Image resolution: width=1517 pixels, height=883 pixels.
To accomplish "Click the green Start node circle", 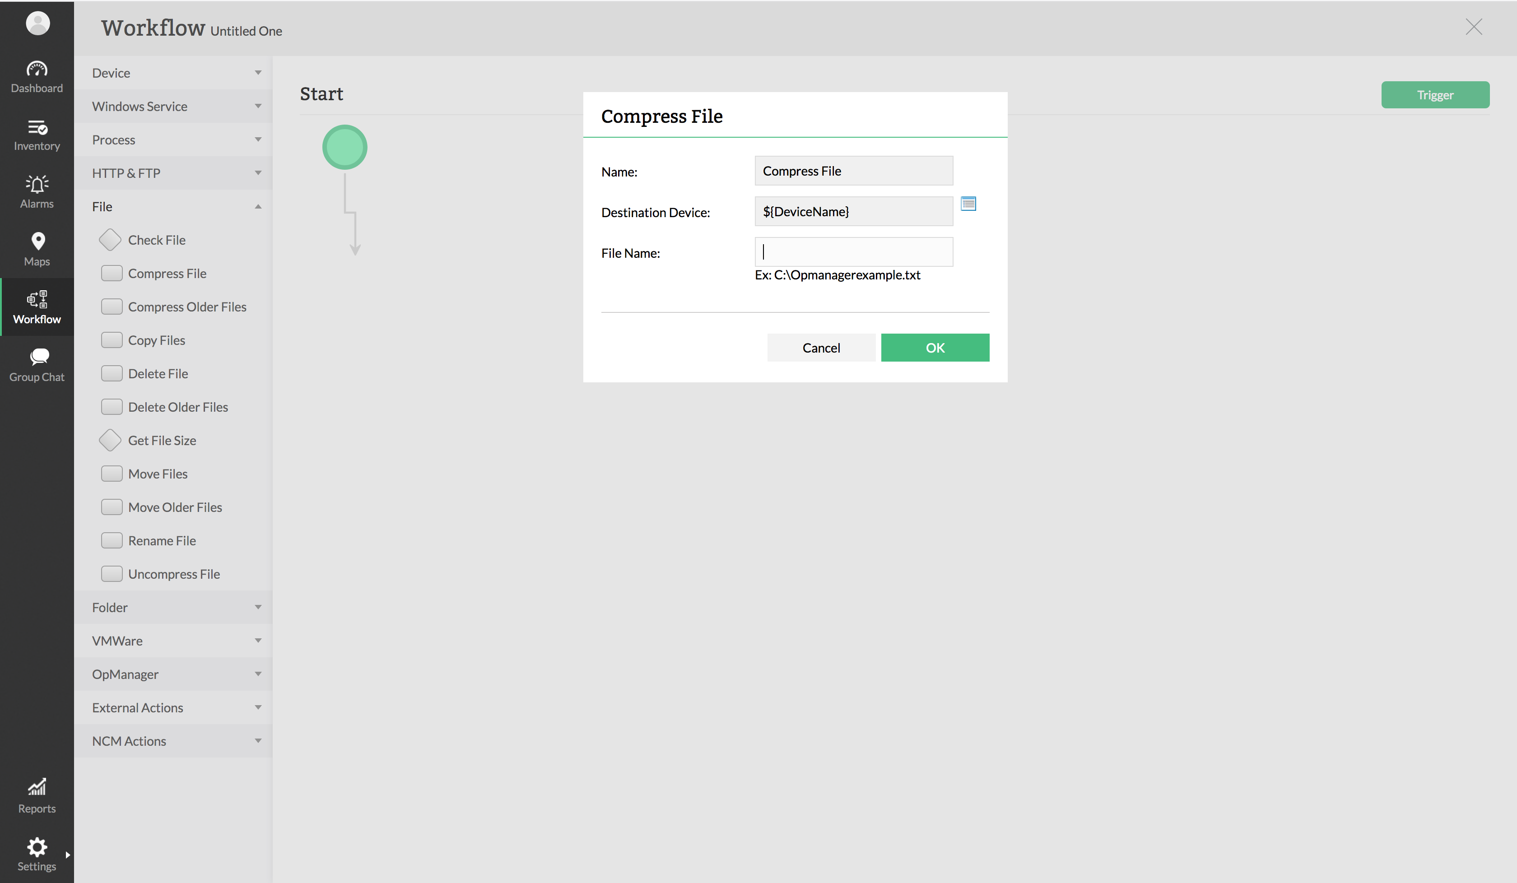I will 345,148.
